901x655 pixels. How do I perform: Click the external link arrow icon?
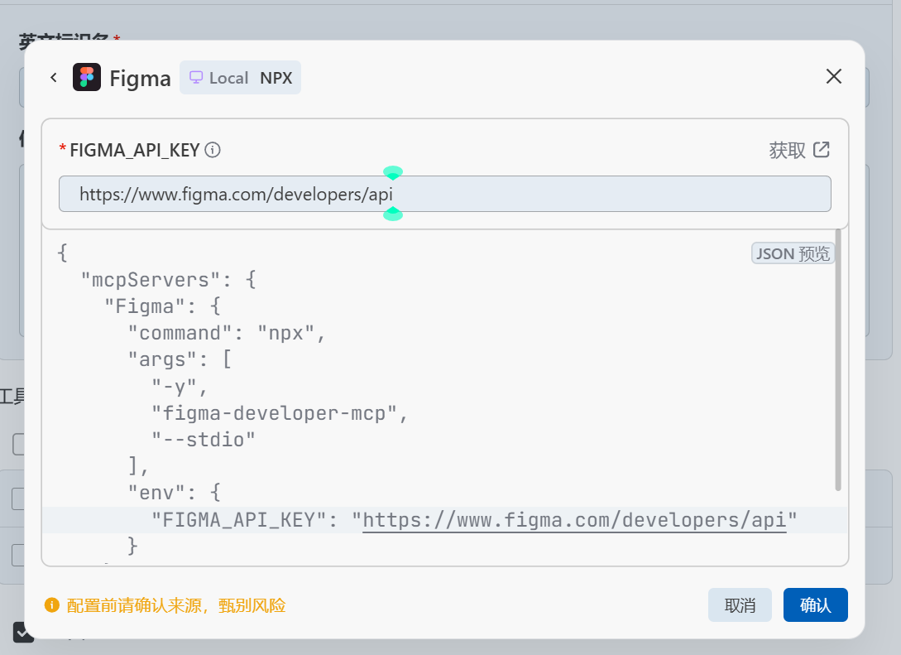pyautogui.click(x=822, y=150)
